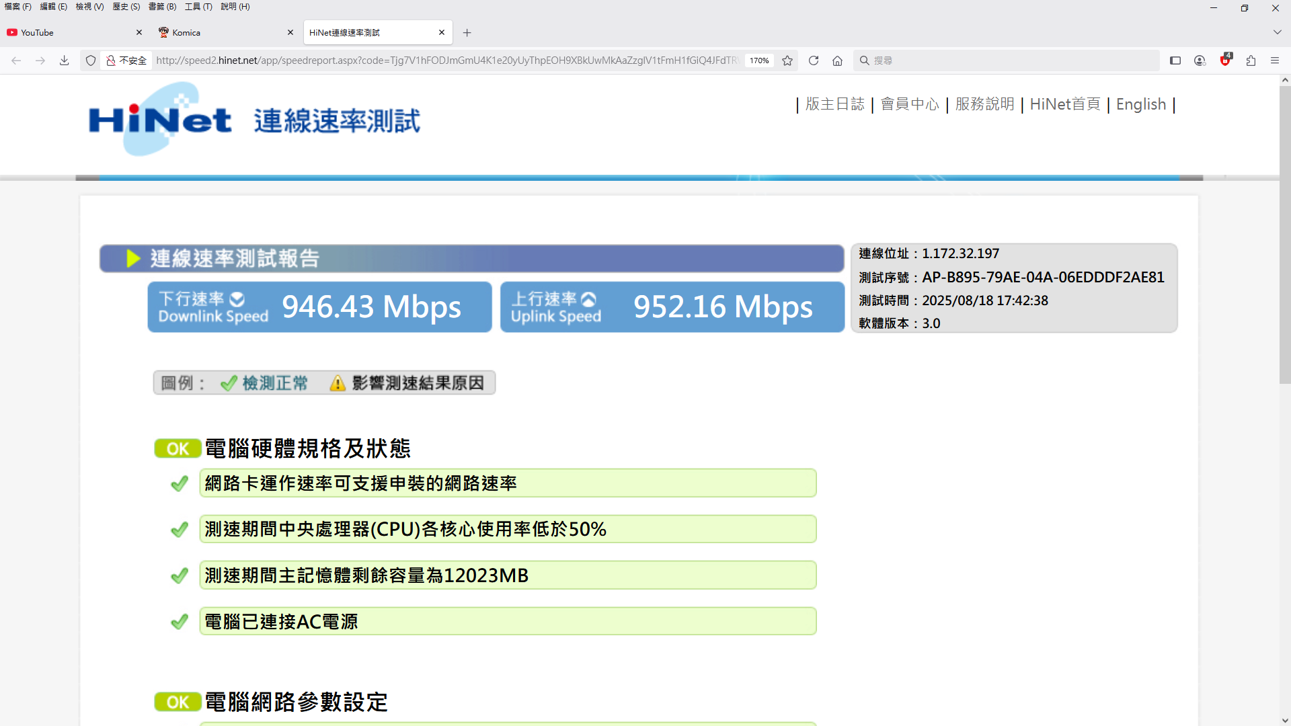Open the 歷史 (S) menu

point(126,7)
